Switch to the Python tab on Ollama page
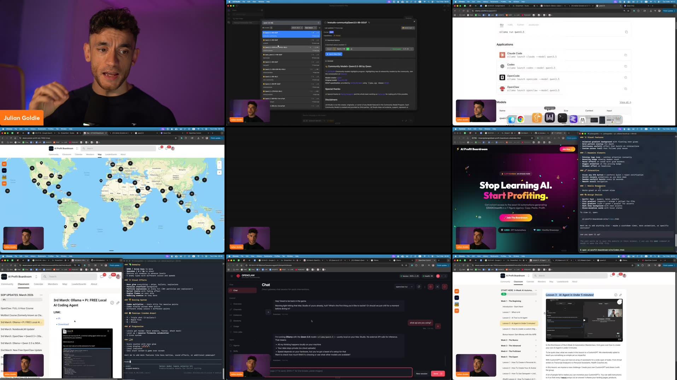The width and height of the screenshot is (677, 380). pos(520,25)
